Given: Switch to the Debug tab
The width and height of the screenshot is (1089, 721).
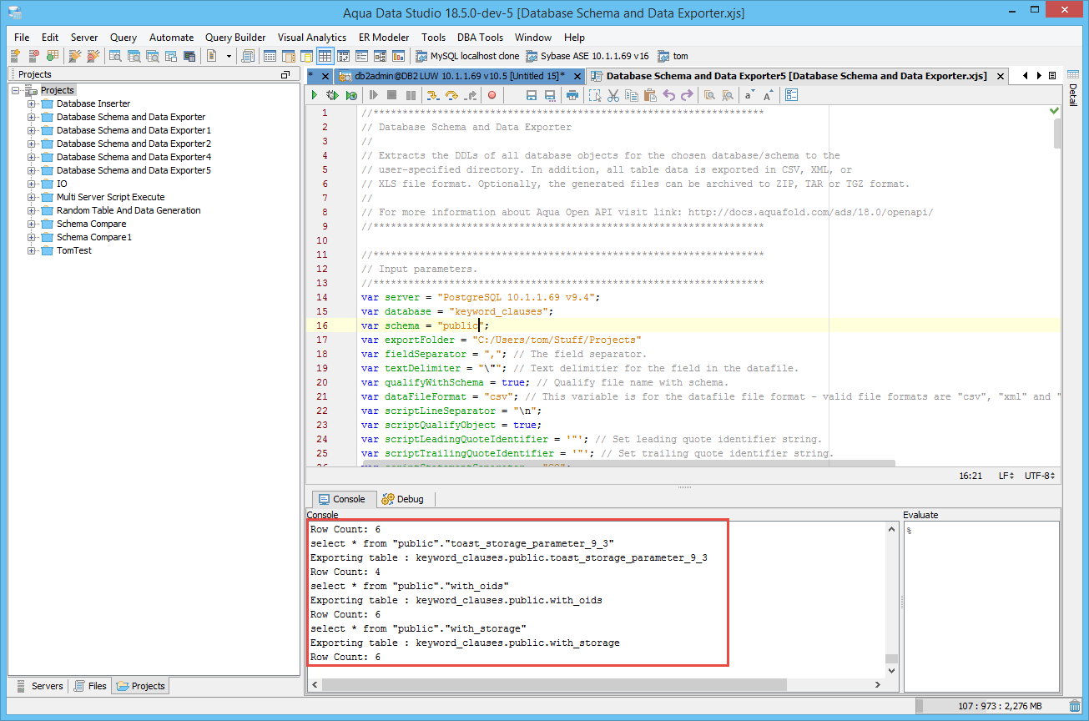Looking at the screenshot, I should (x=403, y=499).
